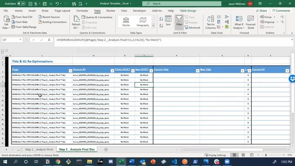295x166 pixels.
Task: Switch to the Review tab
Action: click(111, 11)
